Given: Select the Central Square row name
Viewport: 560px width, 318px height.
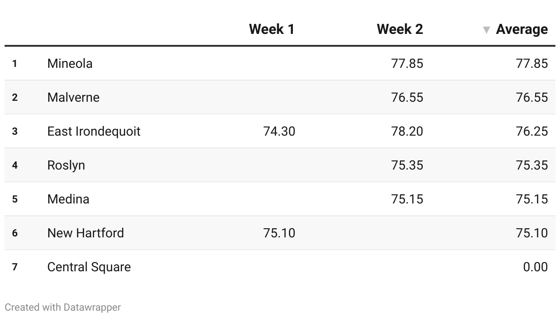Looking at the screenshot, I should point(89,267).
